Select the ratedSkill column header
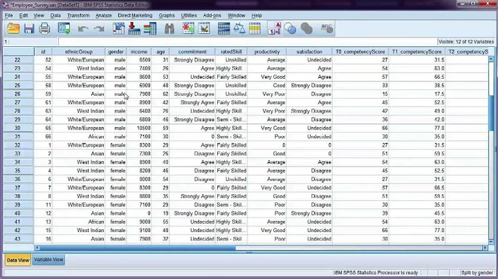Image resolution: width=498 pixels, height=279 pixels. pos(231,51)
